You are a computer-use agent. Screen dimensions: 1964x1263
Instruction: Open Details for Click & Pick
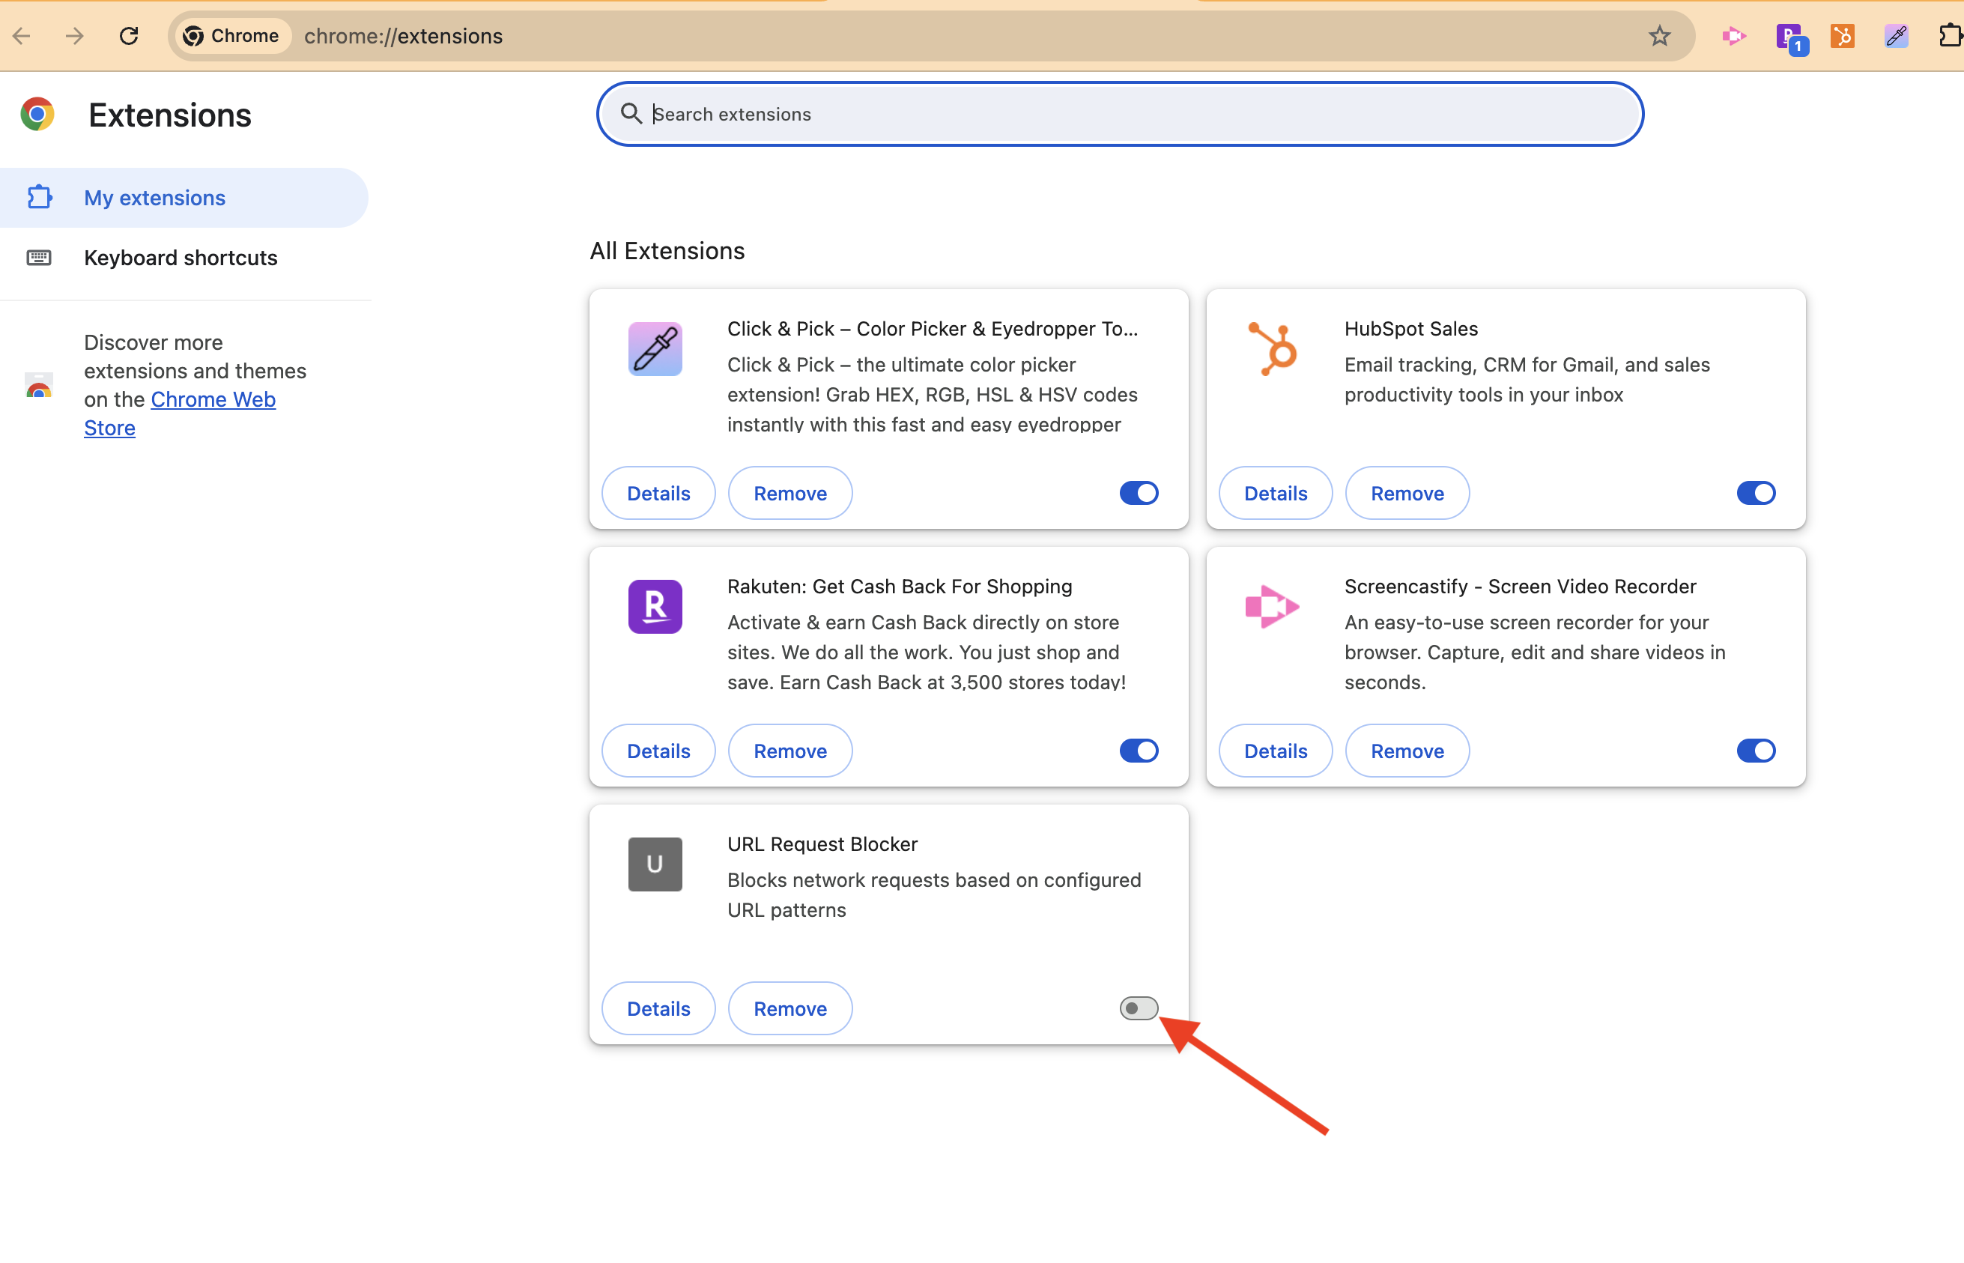pyautogui.click(x=658, y=493)
